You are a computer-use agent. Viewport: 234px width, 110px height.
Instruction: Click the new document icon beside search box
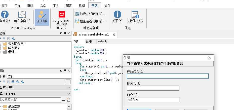point(68,100)
